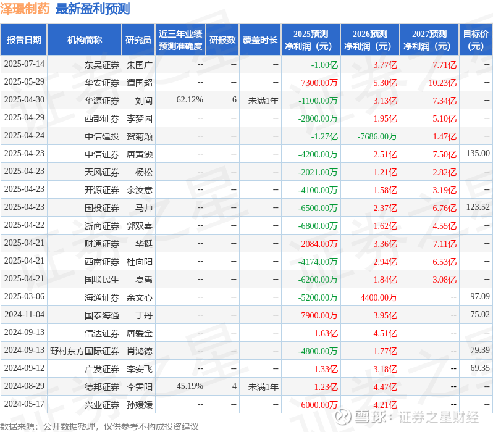The width and height of the screenshot is (493, 432).
Task: Click the 2027预测净利润 column header
Action: (429, 40)
